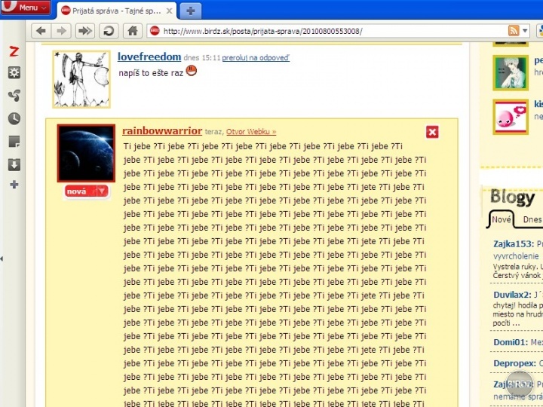Click the RSS feed icon in address bar
This screenshot has height=407, width=543.
point(514,31)
